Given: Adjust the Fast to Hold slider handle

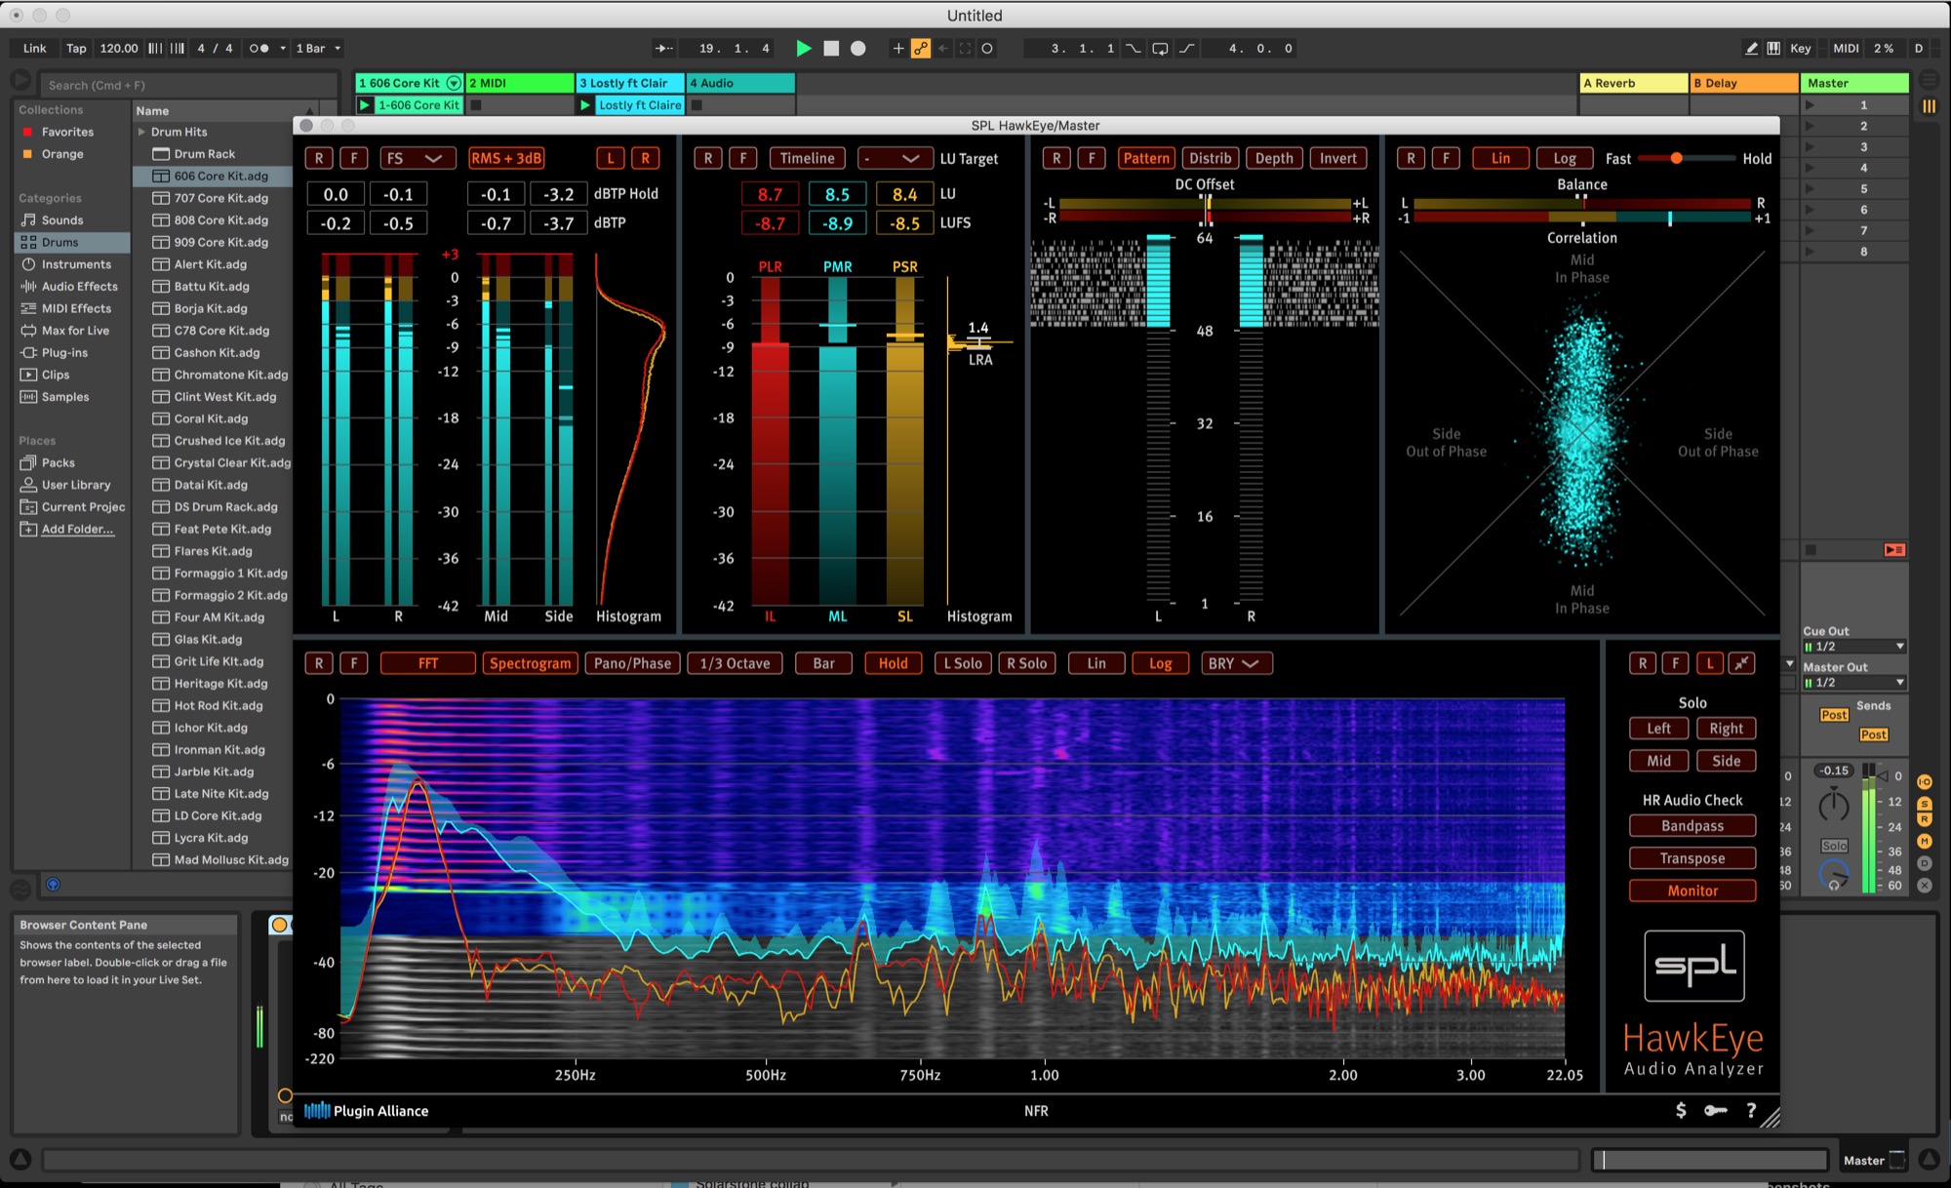Looking at the screenshot, I should click(x=1676, y=158).
